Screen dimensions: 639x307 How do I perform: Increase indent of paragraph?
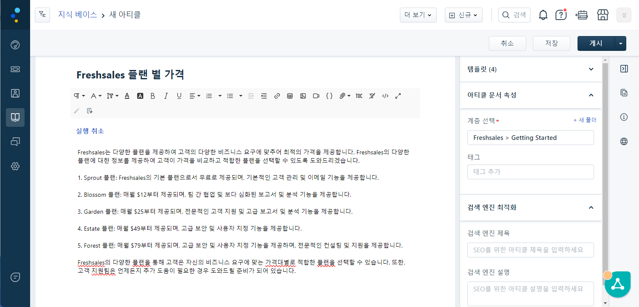click(264, 96)
